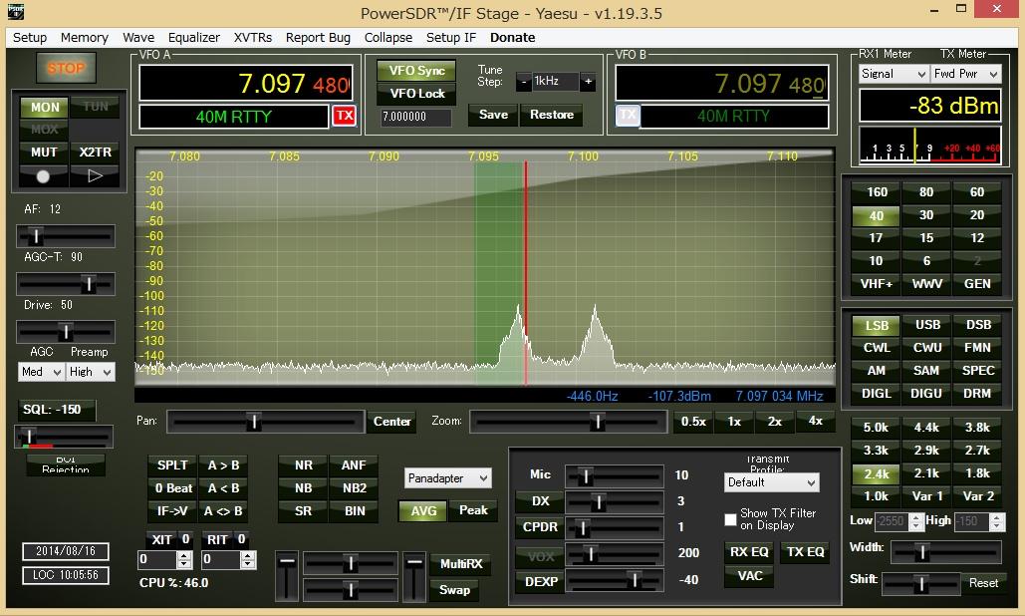This screenshot has width=1025, height=616.
Task: Stop the radio with STOP button
Action: coord(66,68)
